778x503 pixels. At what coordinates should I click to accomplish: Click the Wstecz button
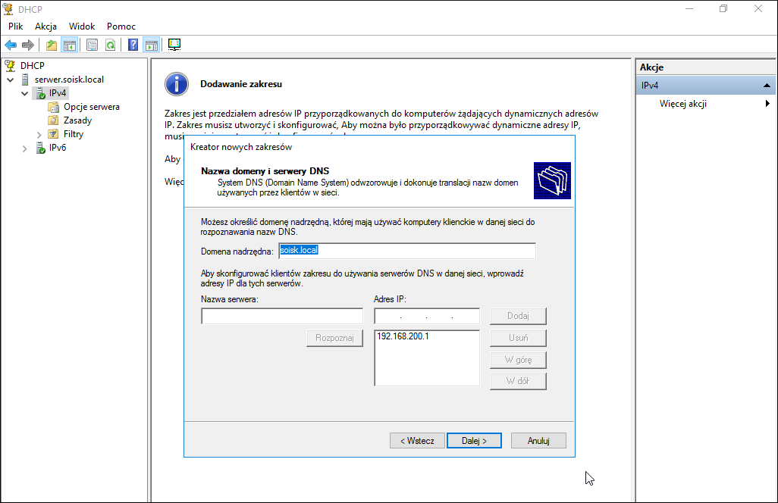[x=417, y=441]
